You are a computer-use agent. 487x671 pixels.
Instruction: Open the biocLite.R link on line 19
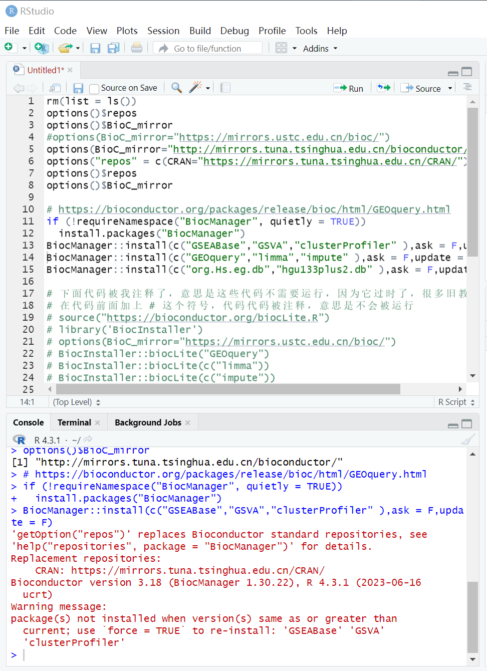point(212,318)
